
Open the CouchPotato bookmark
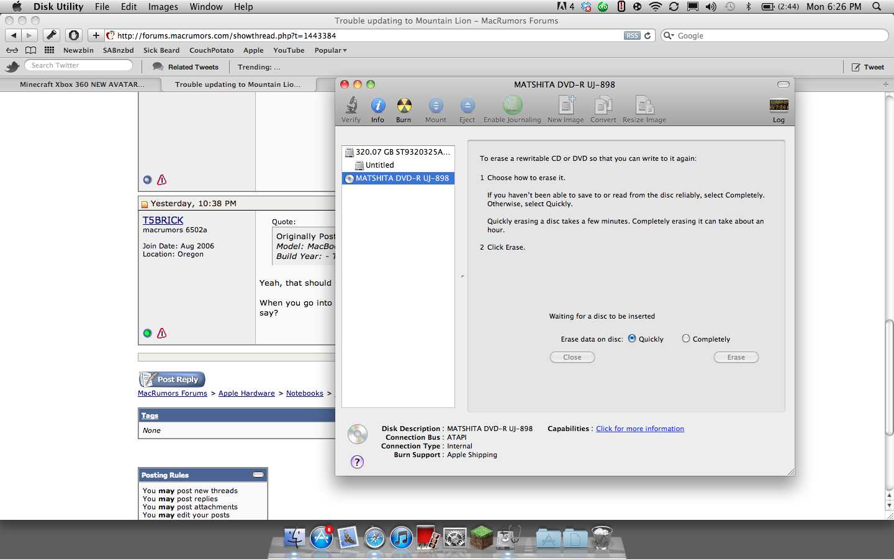click(212, 50)
